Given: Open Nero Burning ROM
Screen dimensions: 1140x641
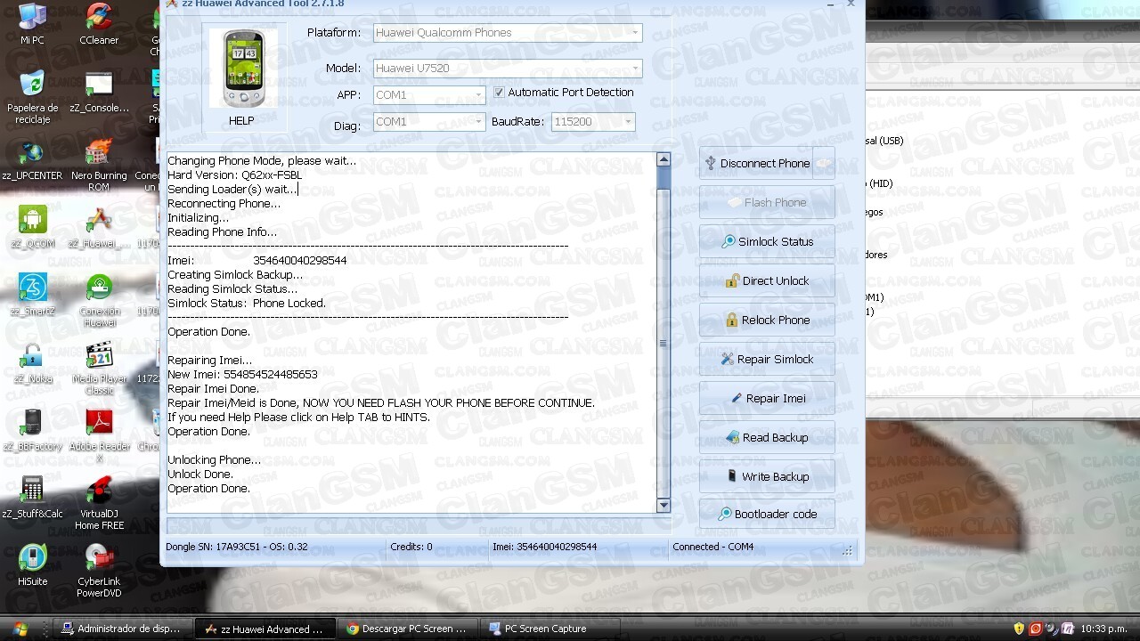Looking at the screenshot, I should click(99, 166).
